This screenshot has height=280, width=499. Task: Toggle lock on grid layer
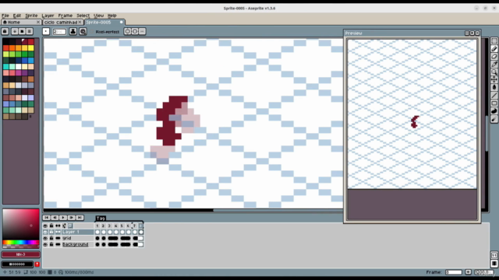(51, 238)
